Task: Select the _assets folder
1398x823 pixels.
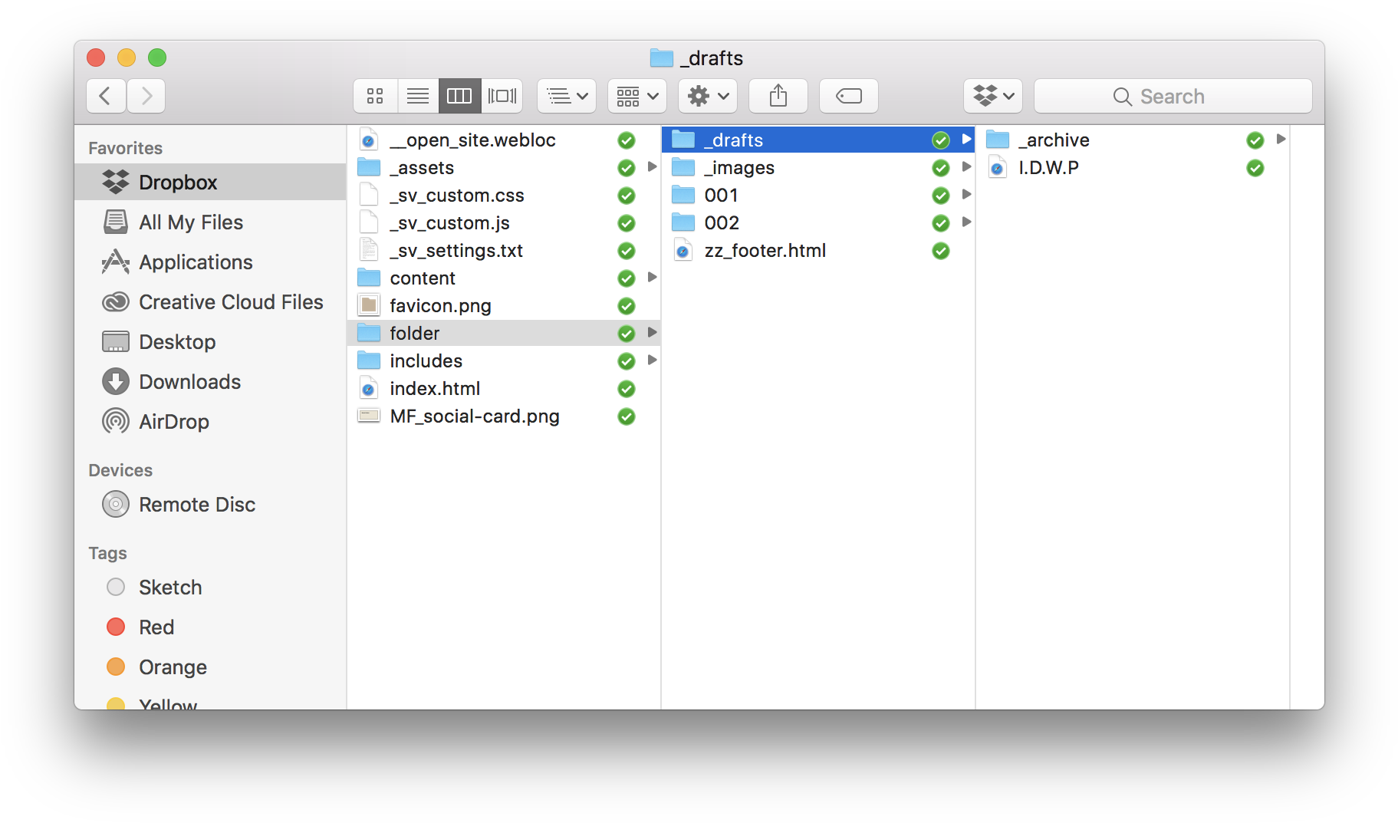Action: (504, 168)
